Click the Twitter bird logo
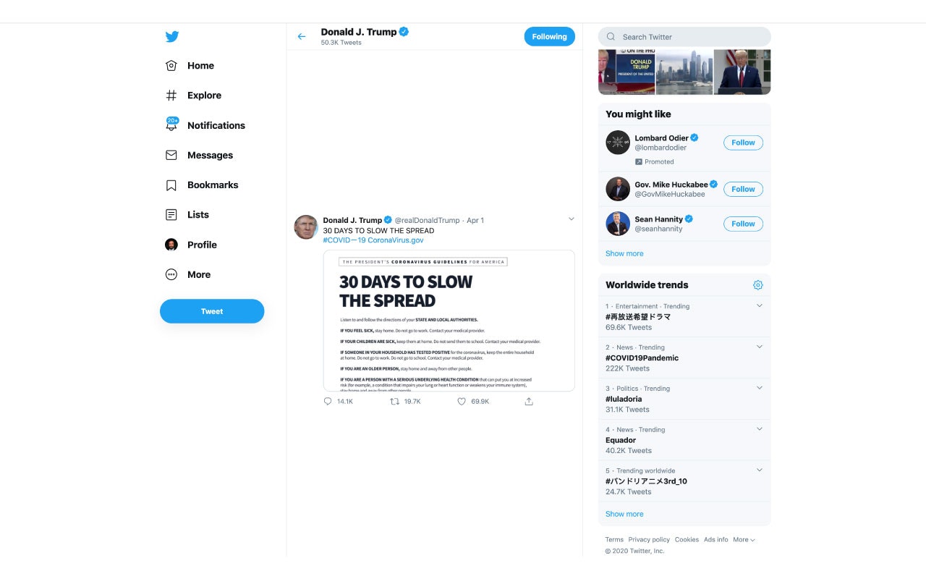Image resolution: width=926 pixels, height=579 pixels. coord(171,36)
